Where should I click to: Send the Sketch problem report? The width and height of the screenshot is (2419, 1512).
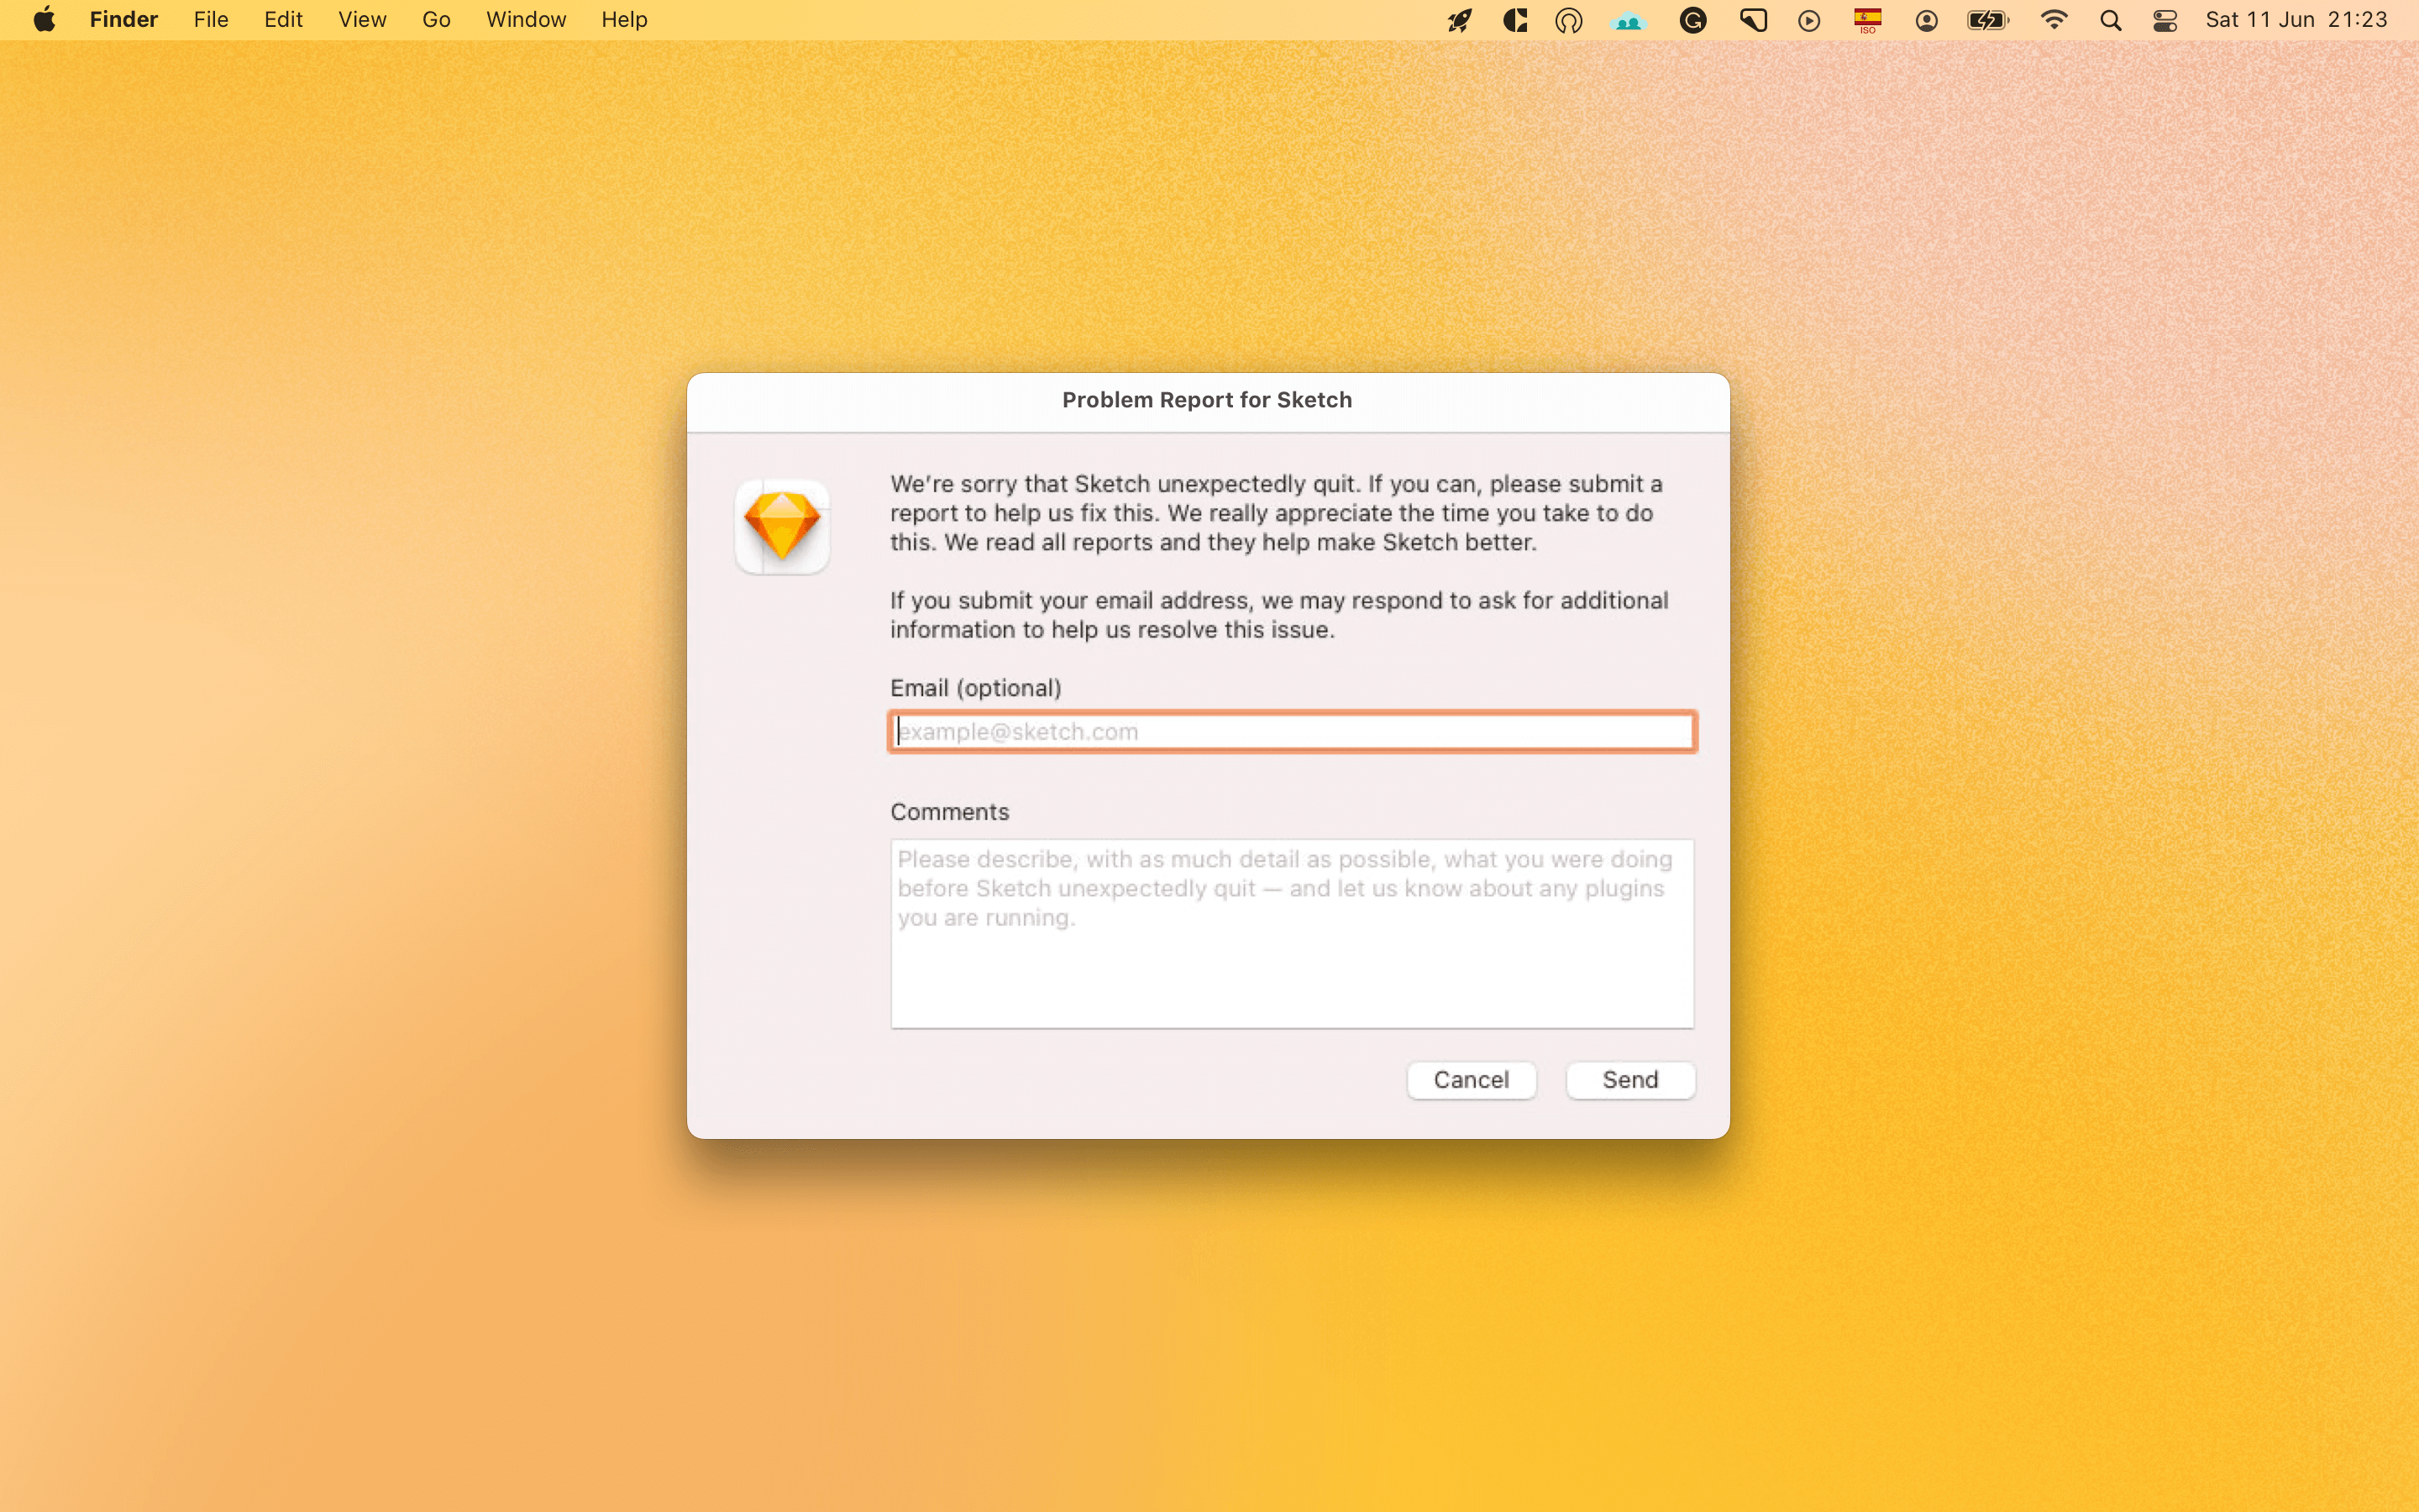[1629, 1080]
